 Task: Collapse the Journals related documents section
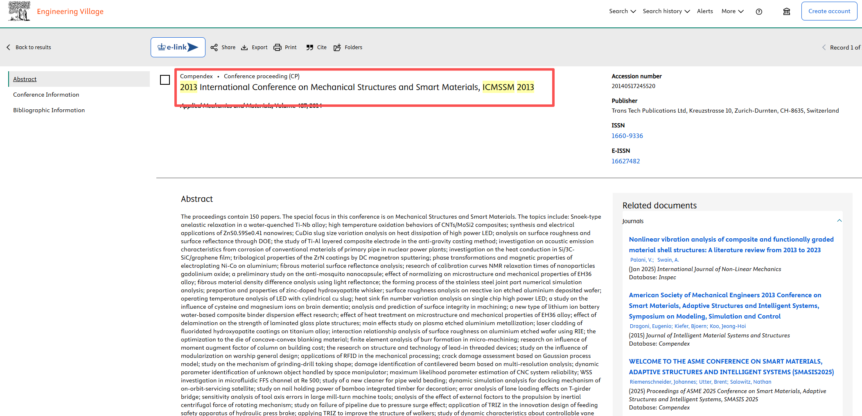[x=839, y=221]
